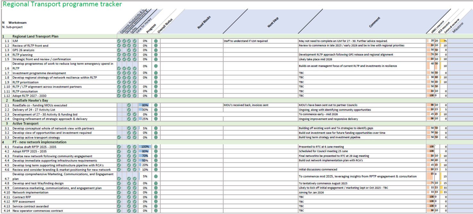Click the 'RLTP / LTP alignment across investment partners' cell

(x=47, y=87)
